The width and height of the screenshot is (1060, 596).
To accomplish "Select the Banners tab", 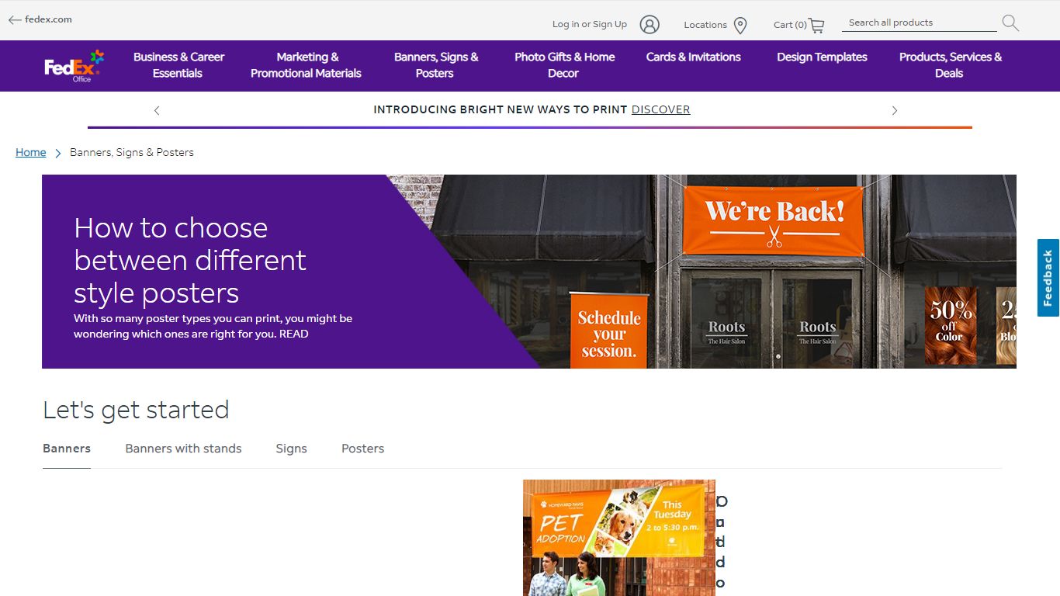I will 67,449.
